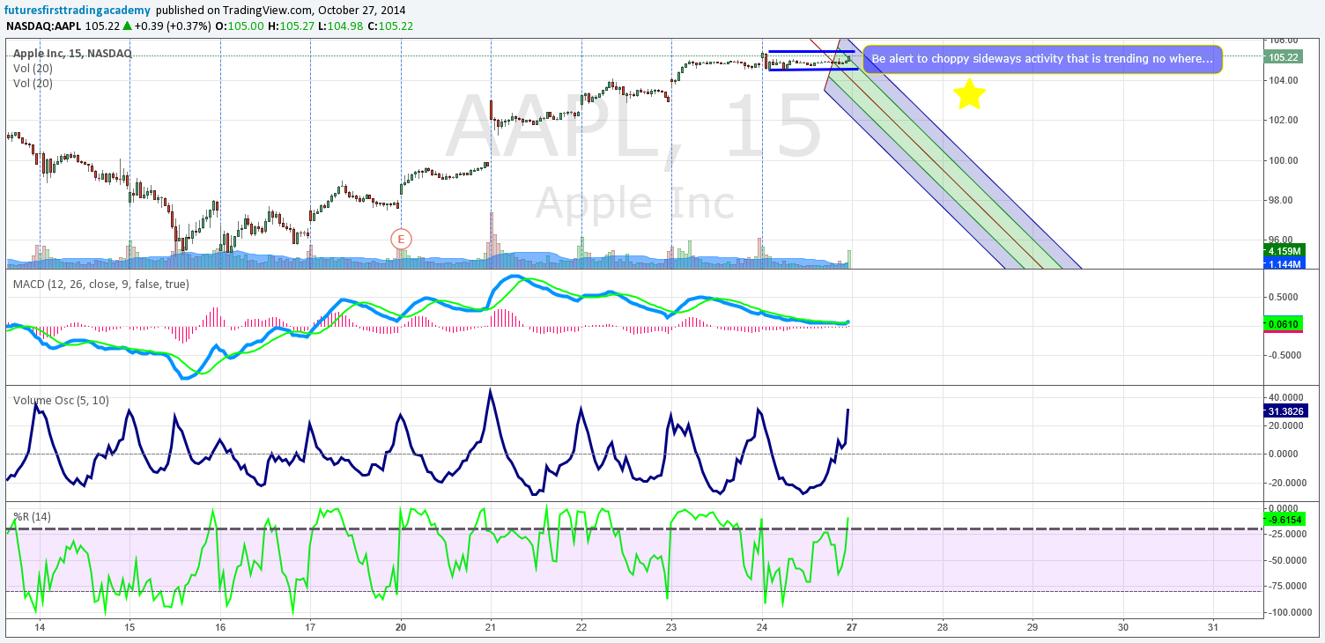
Task: Click the 4.159M volume value label
Action: coord(1283,251)
